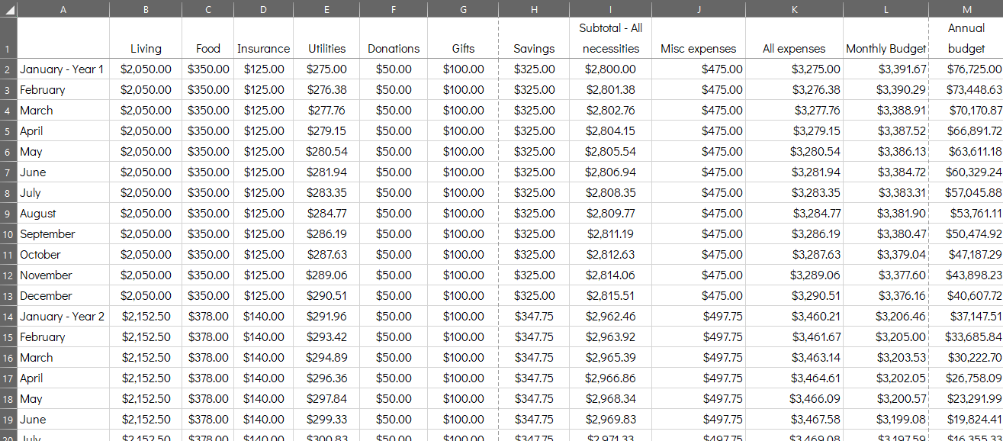Click the cell labeled 'January - Year 1'
This screenshot has height=441, width=1003.
63,69
